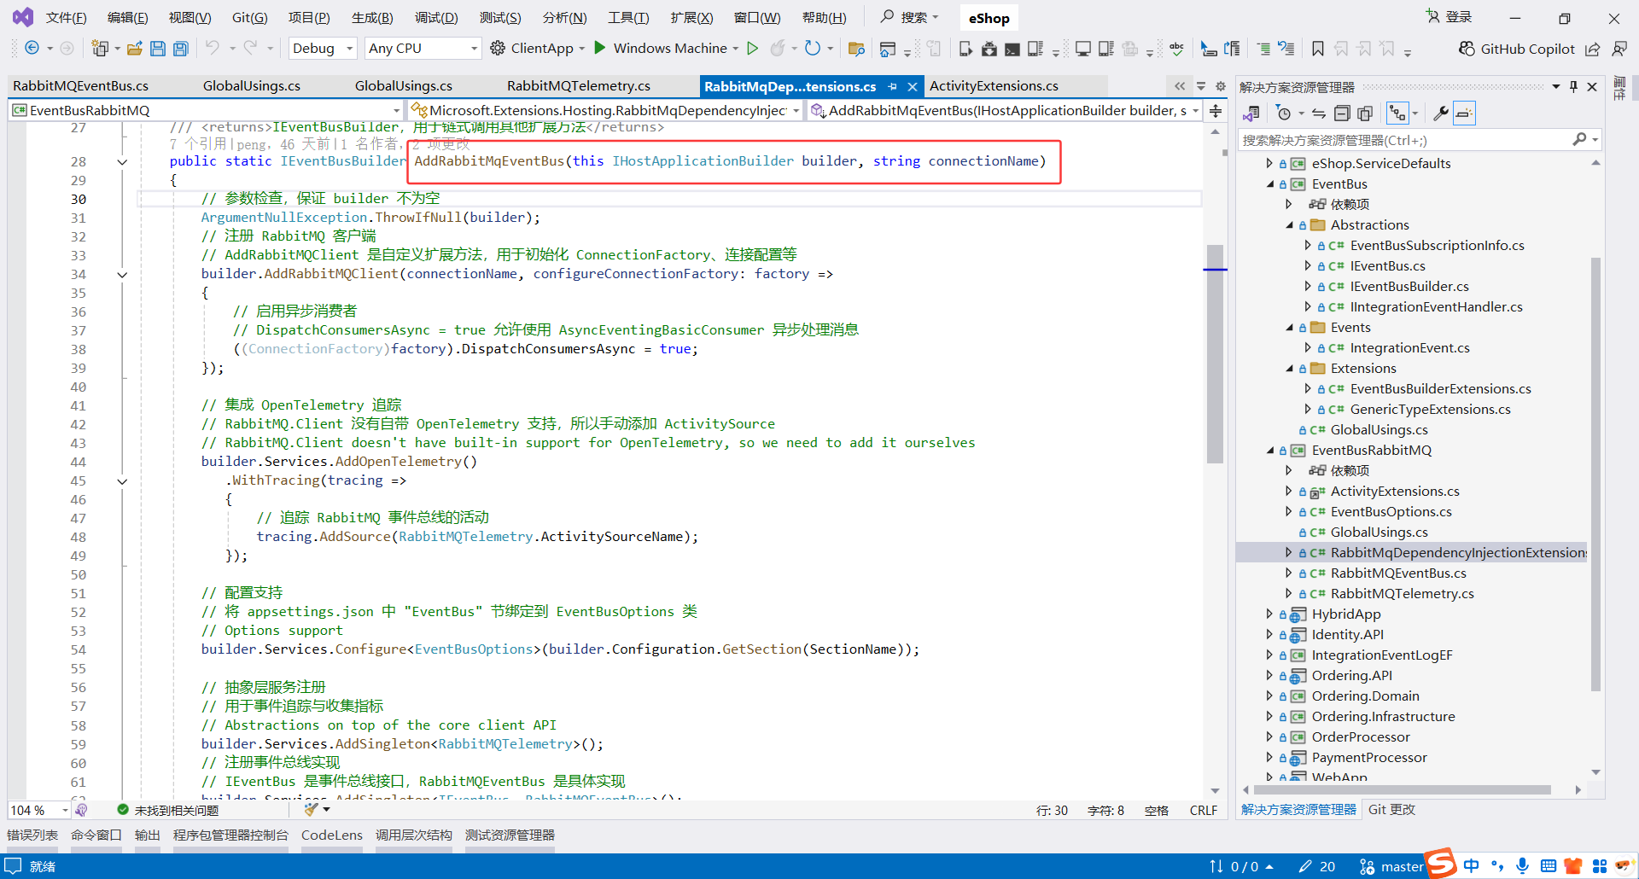Toggle code folding at line 34
Screen dimensions: 1639x879
[122, 274]
